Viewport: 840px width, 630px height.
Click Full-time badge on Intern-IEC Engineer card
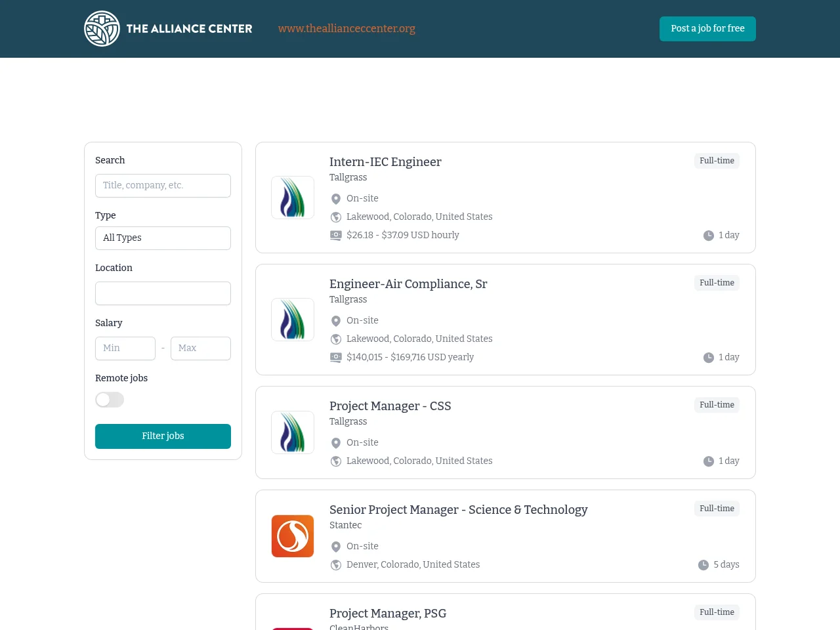[717, 161]
